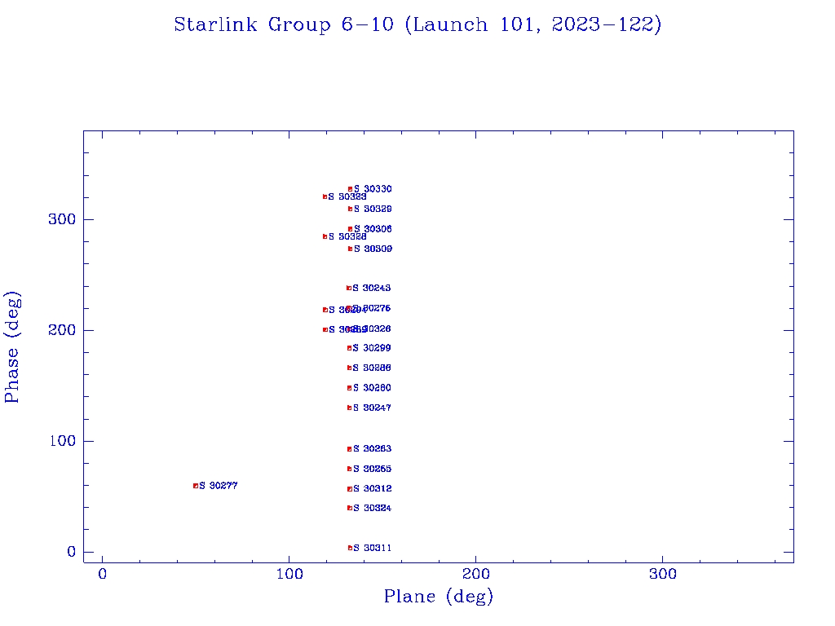835x626 pixels.
Task: Click the 0 tick label on Plane axis
Action: click(102, 575)
